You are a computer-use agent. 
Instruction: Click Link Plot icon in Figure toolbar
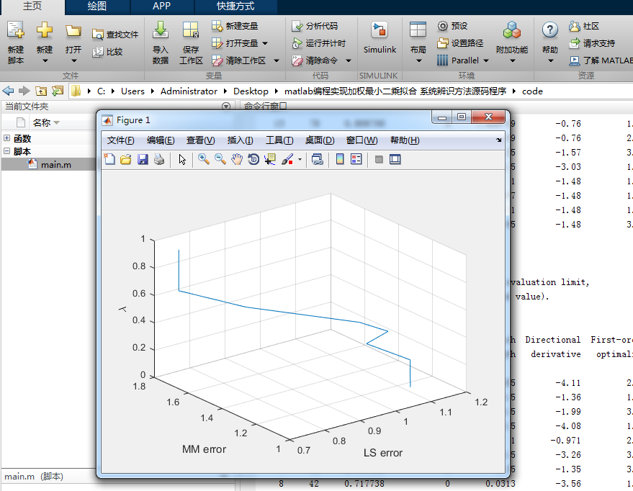click(x=318, y=159)
